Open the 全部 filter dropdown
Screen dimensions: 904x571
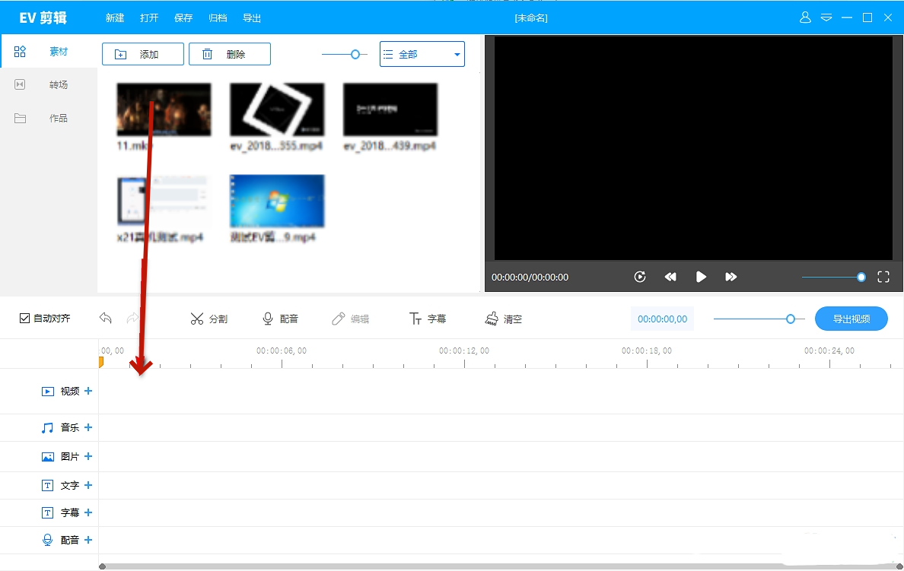[x=422, y=54]
